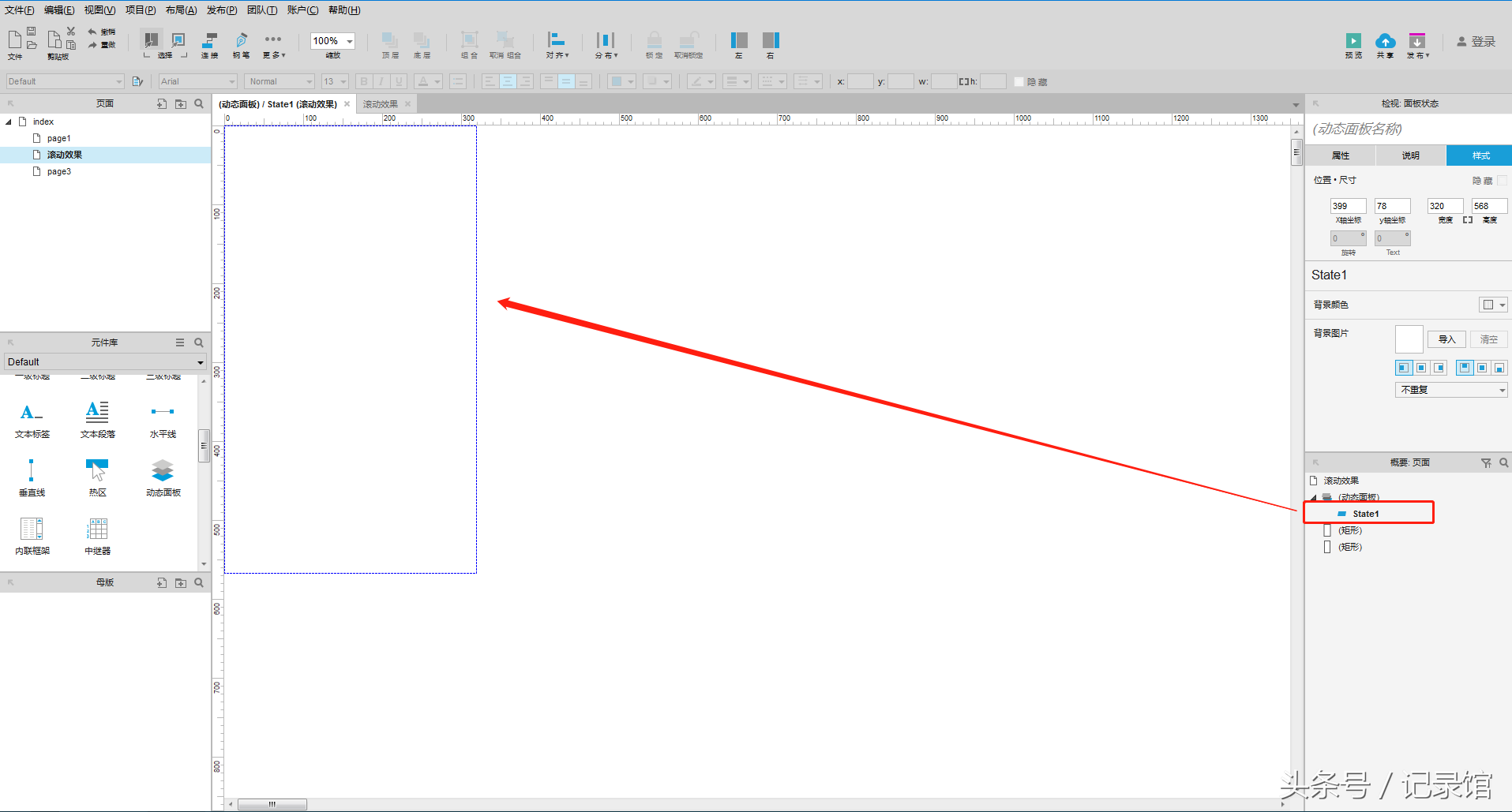Open the 背景颜色 color picker

(x=1493, y=305)
